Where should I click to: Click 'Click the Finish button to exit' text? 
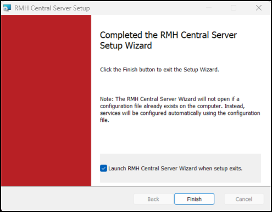coord(159,70)
